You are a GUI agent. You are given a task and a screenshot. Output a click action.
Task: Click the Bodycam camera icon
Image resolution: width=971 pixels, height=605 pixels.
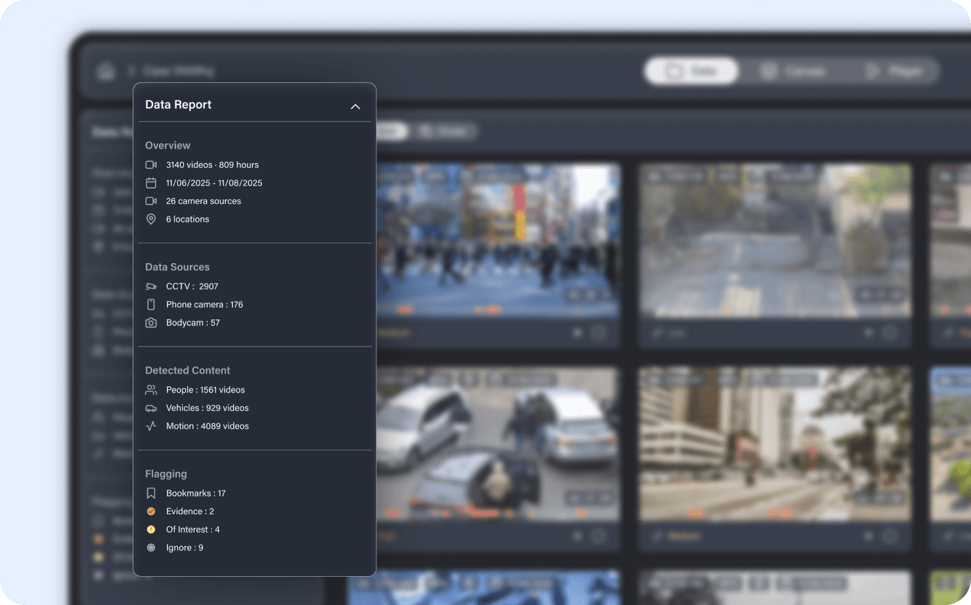151,323
